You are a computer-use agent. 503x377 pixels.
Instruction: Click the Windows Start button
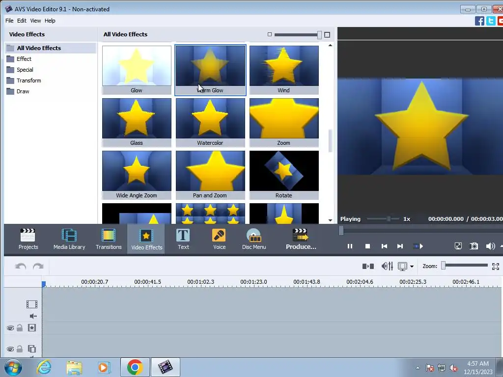click(x=13, y=367)
